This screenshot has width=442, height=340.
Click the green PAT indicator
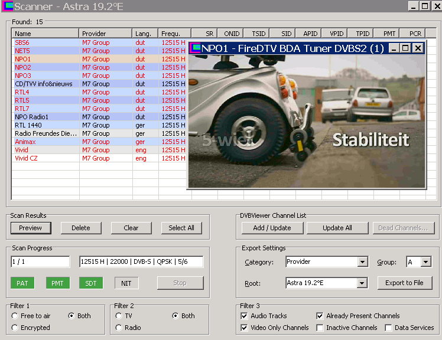coord(22,283)
